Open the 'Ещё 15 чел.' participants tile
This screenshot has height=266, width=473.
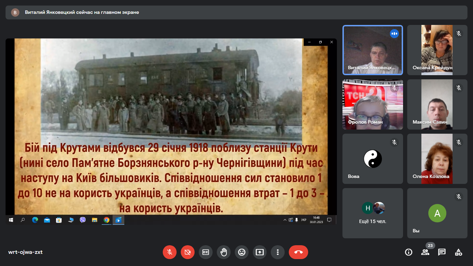pyautogui.click(x=373, y=213)
